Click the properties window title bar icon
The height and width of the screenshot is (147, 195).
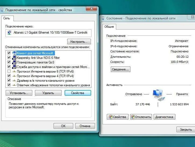[2, 10]
